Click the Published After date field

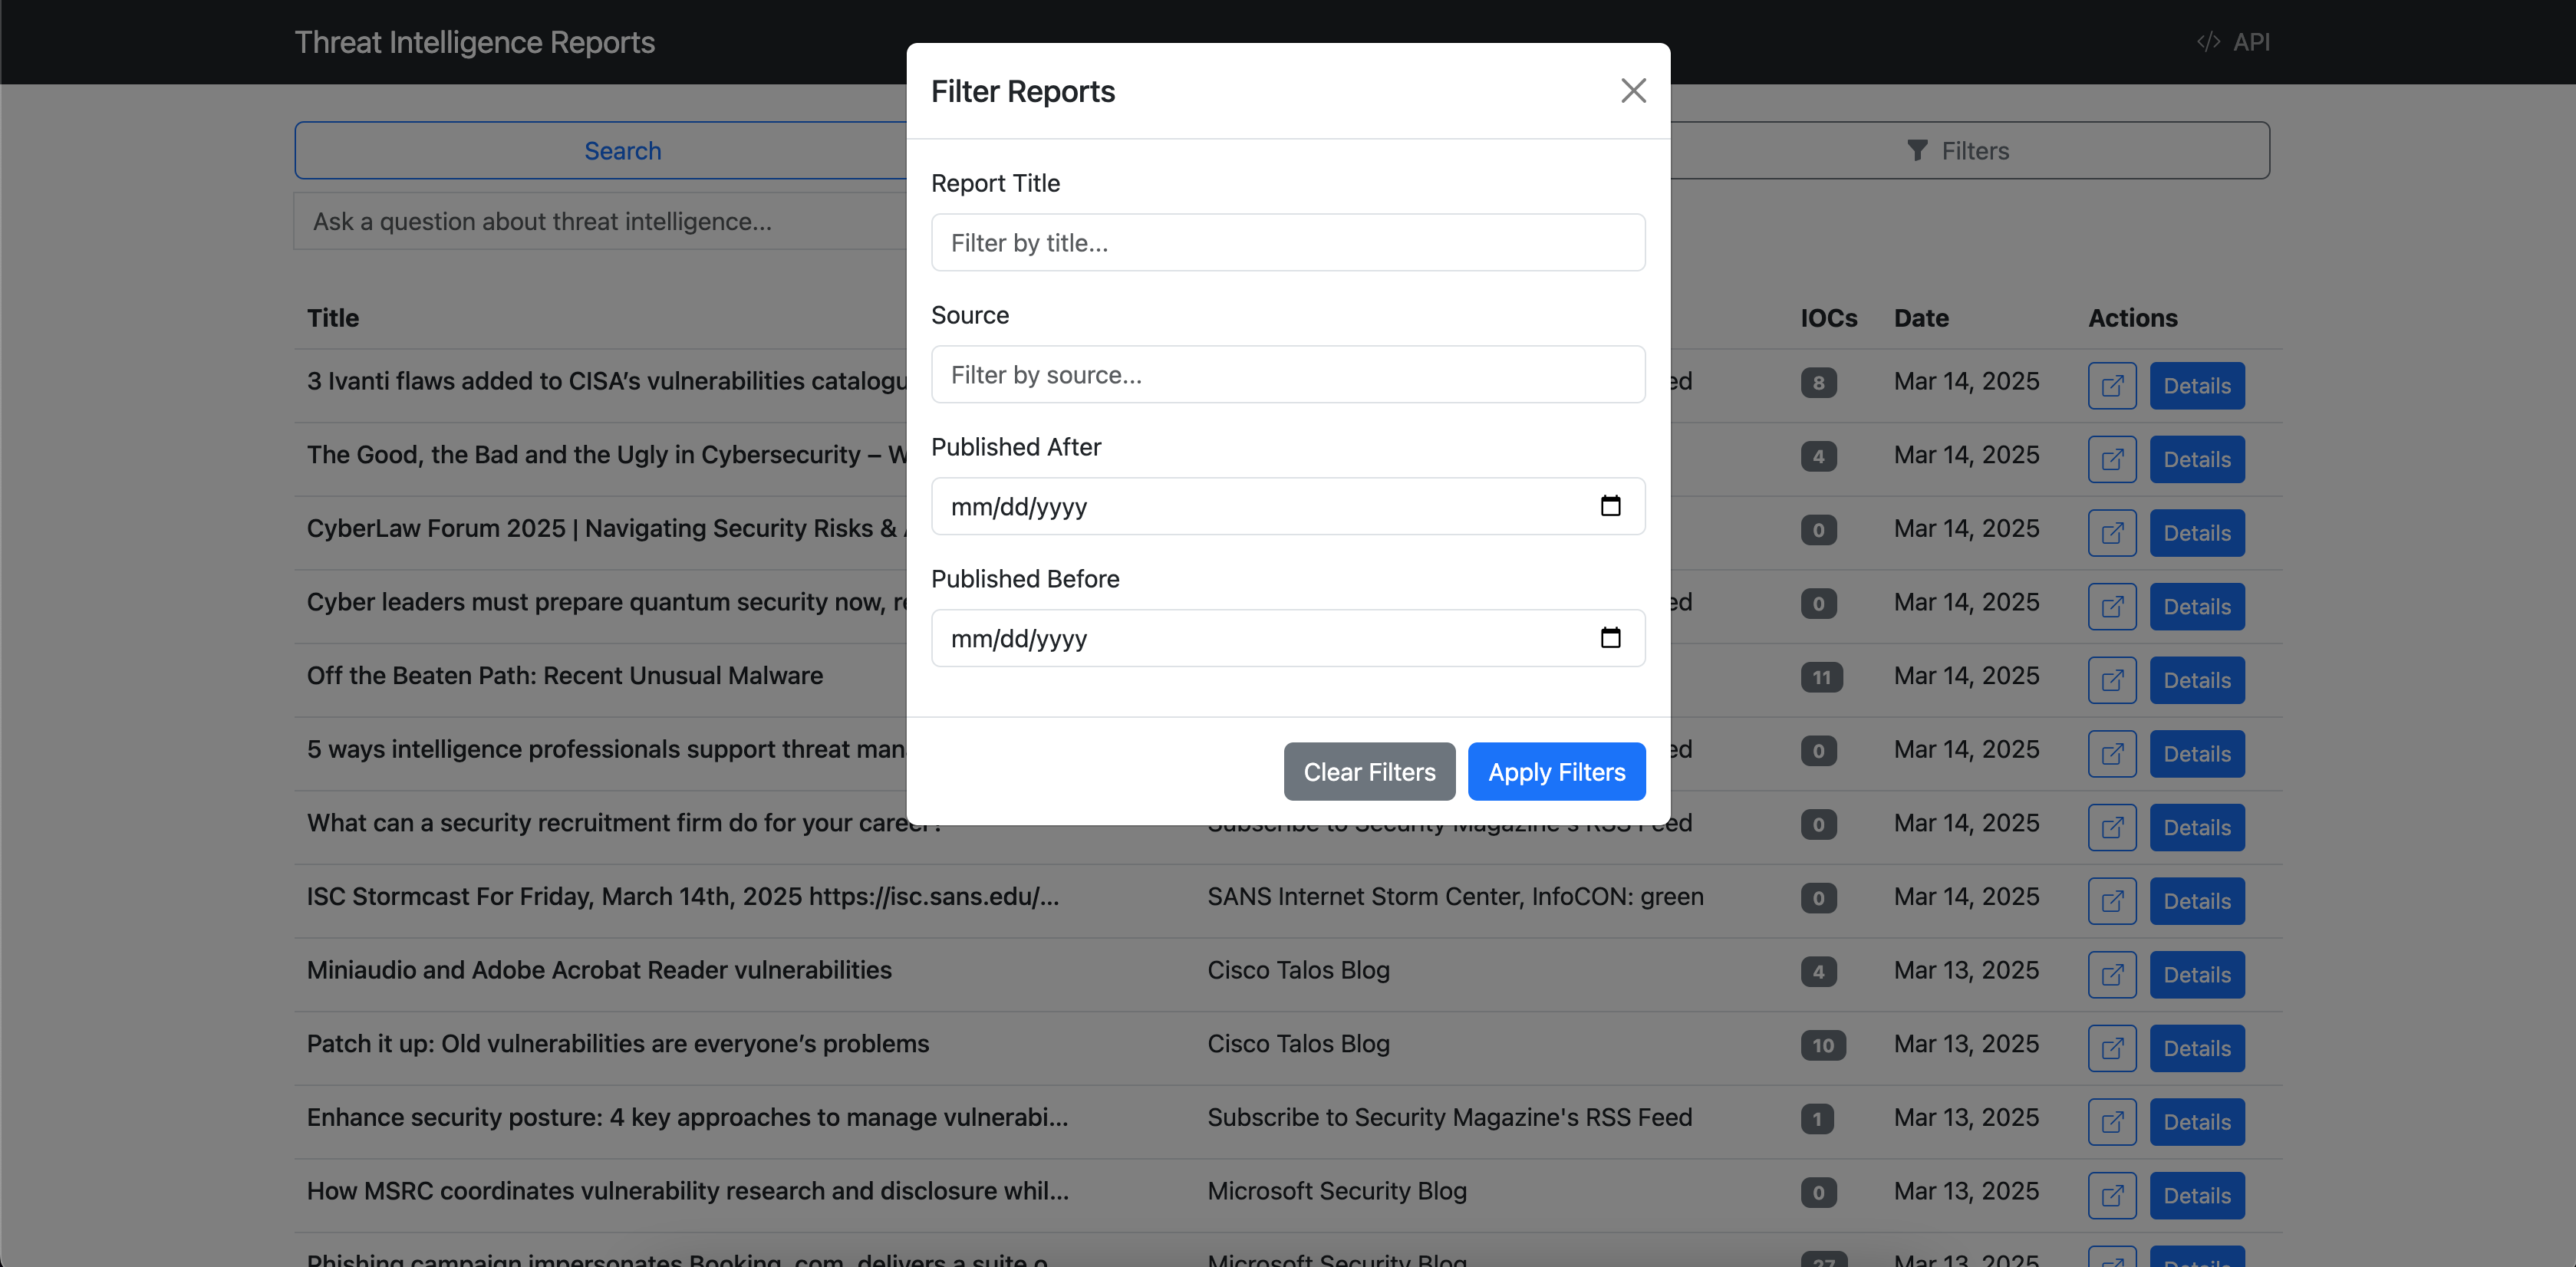point(1250,506)
